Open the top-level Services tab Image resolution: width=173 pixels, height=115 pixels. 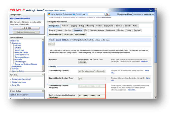point(119,26)
